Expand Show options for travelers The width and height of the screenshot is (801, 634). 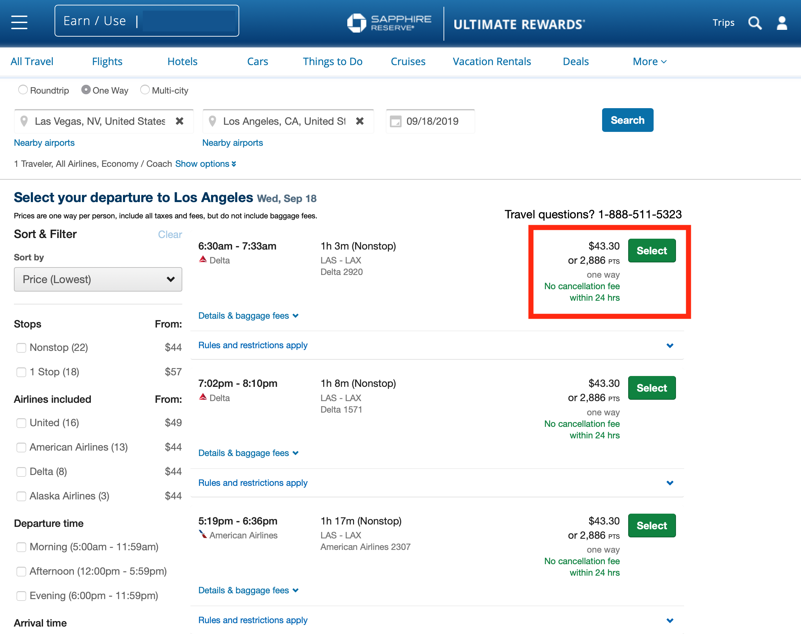pos(206,164)
